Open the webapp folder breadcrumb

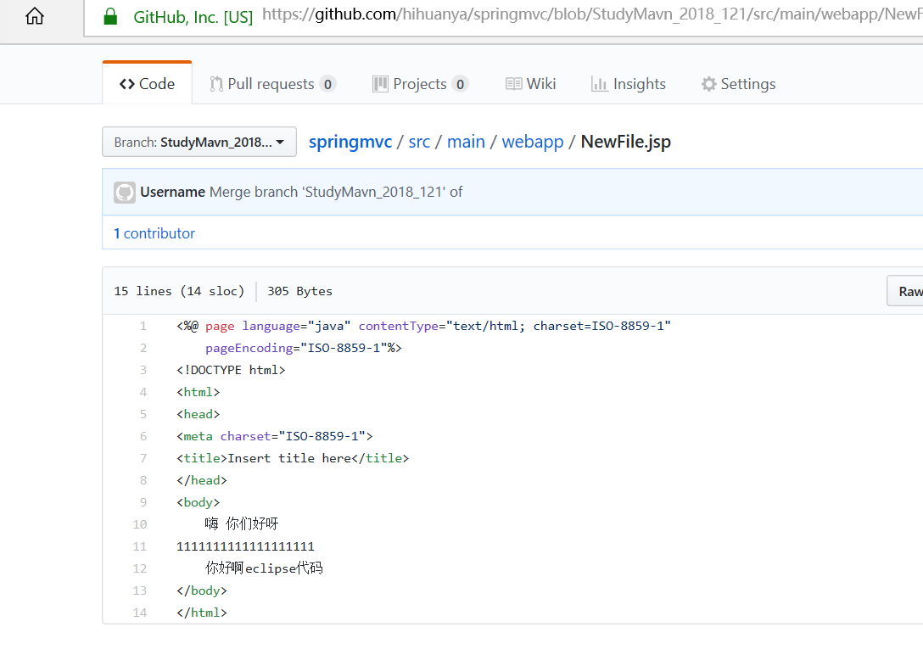[533, 142]
